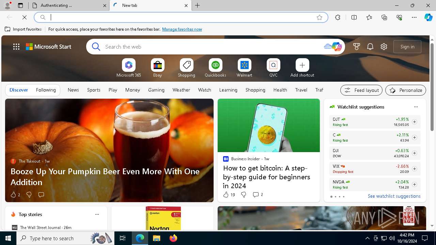
Task: Open See watchlist suggestions link
Action: click(x=394, y=196)
